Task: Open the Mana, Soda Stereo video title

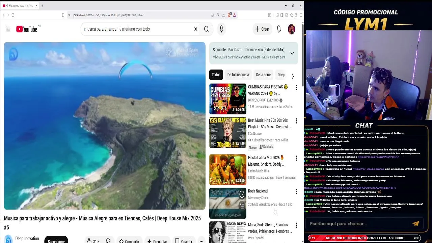Action: 270,228
